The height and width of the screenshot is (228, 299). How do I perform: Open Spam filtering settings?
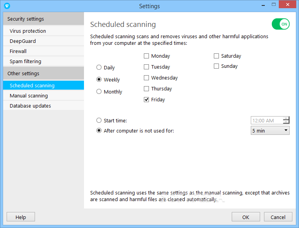coord(44,61)
